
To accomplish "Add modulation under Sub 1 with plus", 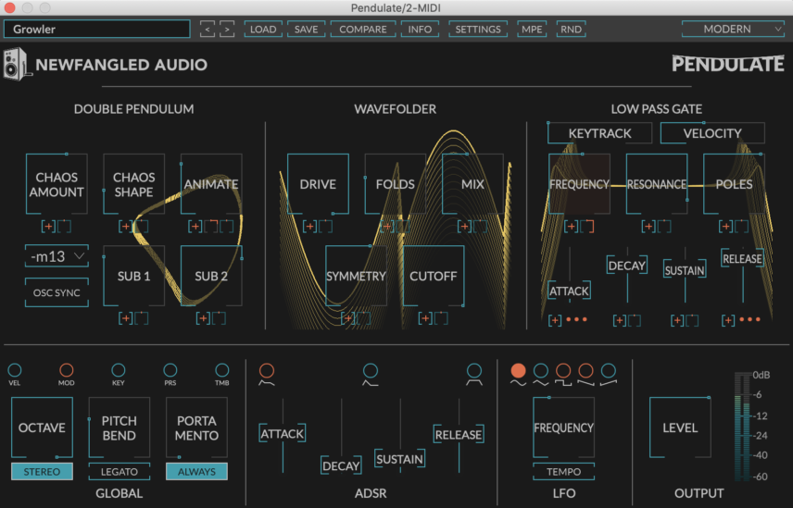I will click(125, 318).
